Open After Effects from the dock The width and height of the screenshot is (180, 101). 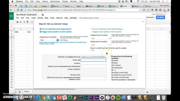(97, 98)
